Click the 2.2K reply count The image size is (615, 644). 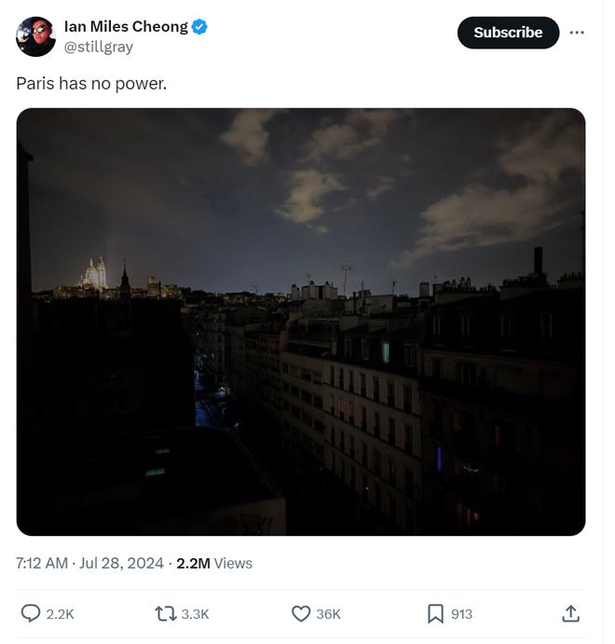pyautogui.click(x=61, y=613)
